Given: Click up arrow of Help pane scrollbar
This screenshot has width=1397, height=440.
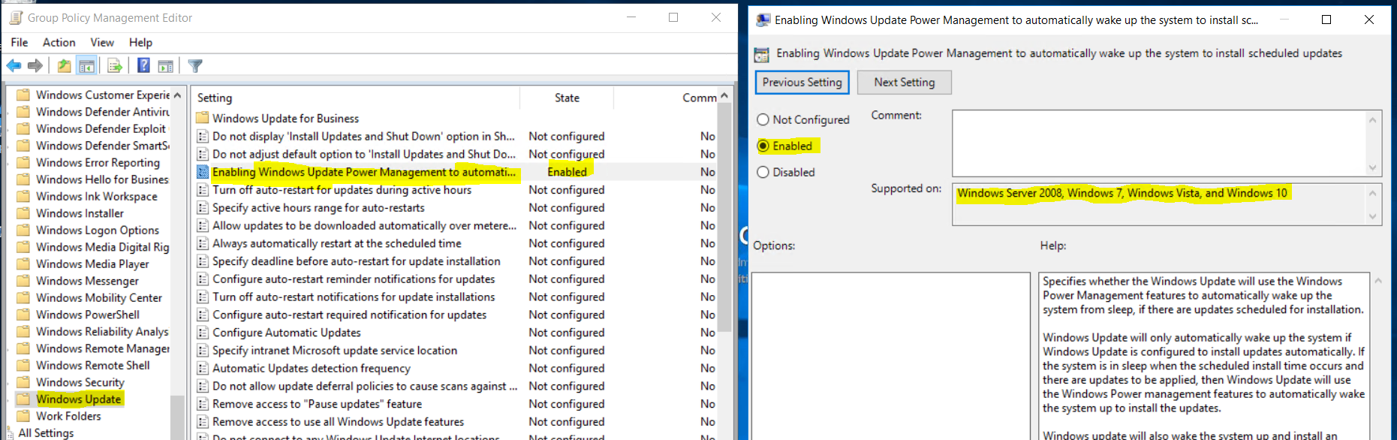Looking at the screenshot, I should (x=1378, y=281).
